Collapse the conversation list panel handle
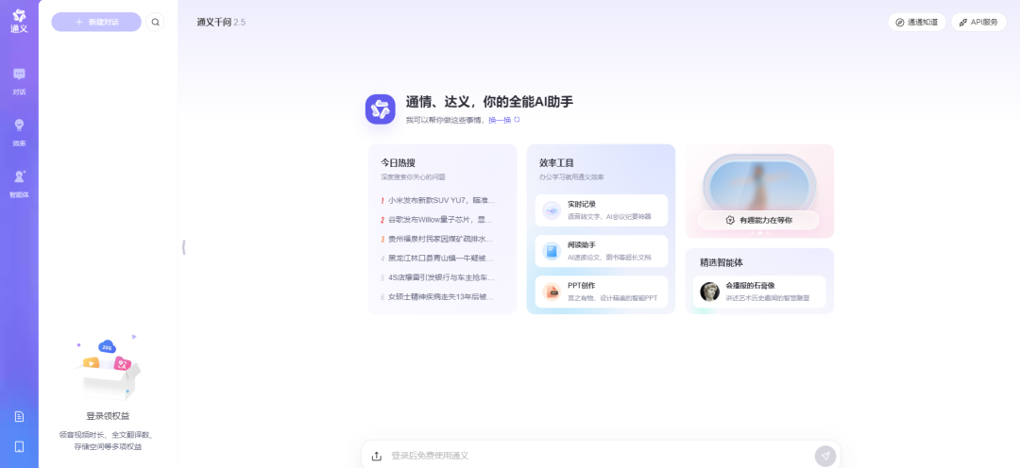 (x=184, y=247)
